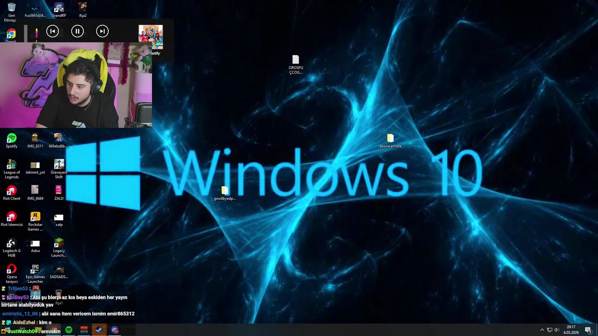Launch the GrandRP shortcut
Image resolution: width=598 pixels, height=336 pixels.
click(59, 10)
